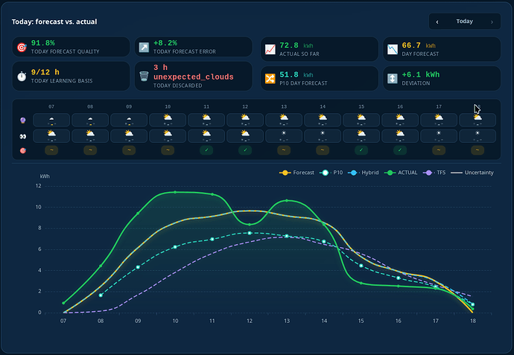Toggle the Uncertainty series in chart legend
This screenshot has height=355, width=514.
pos(472,173)
